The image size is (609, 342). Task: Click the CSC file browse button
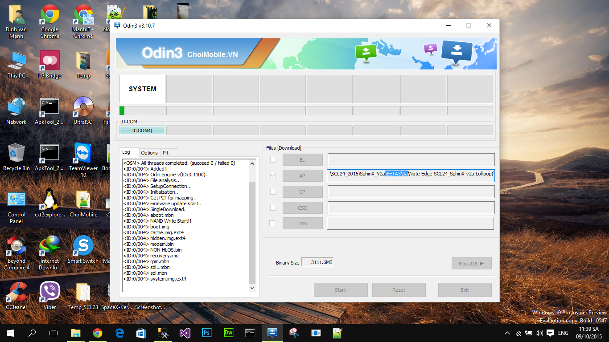[x=302, y=208]
